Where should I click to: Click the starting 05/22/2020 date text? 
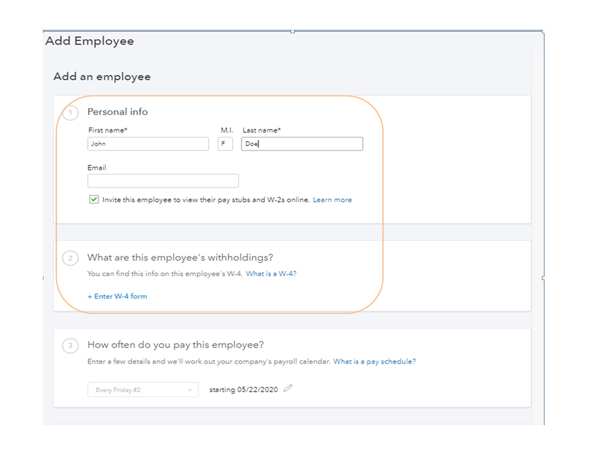point(243,390)
